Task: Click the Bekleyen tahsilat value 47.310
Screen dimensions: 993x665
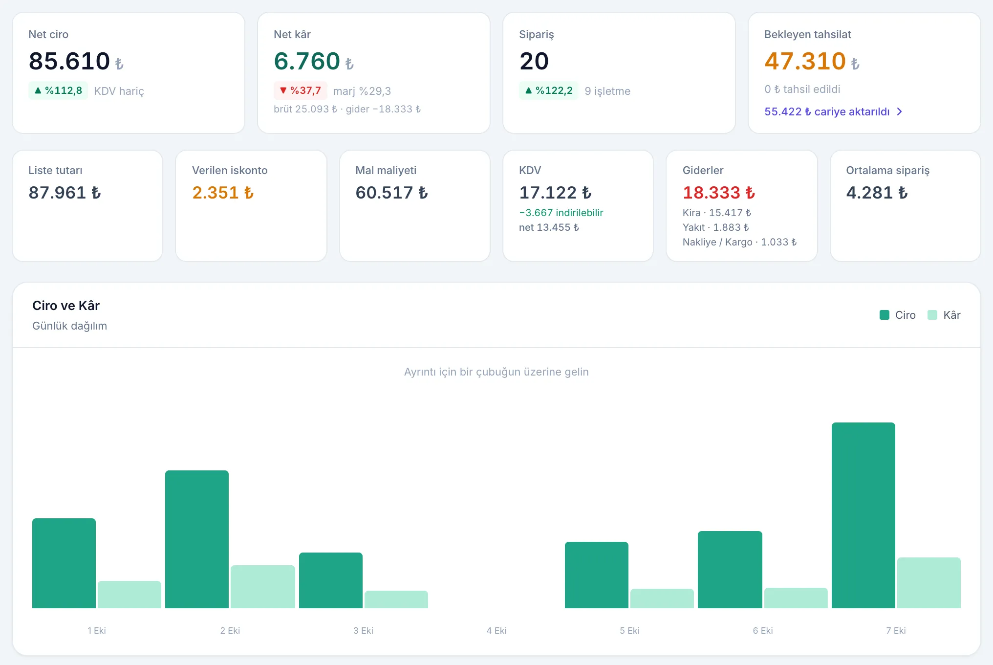Action: [x=805, y=61]
